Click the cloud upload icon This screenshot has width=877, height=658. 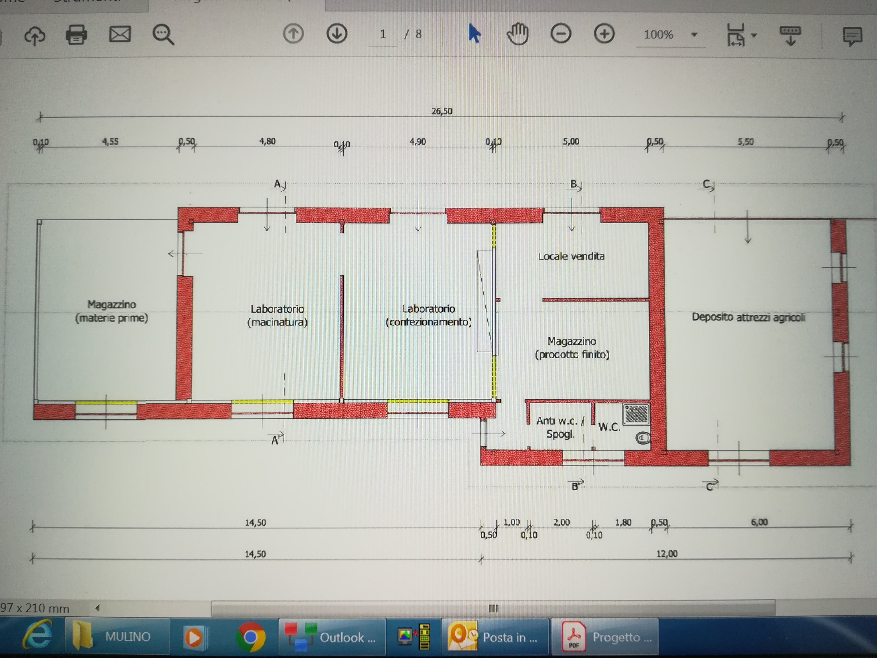click(x=35, y=36)
